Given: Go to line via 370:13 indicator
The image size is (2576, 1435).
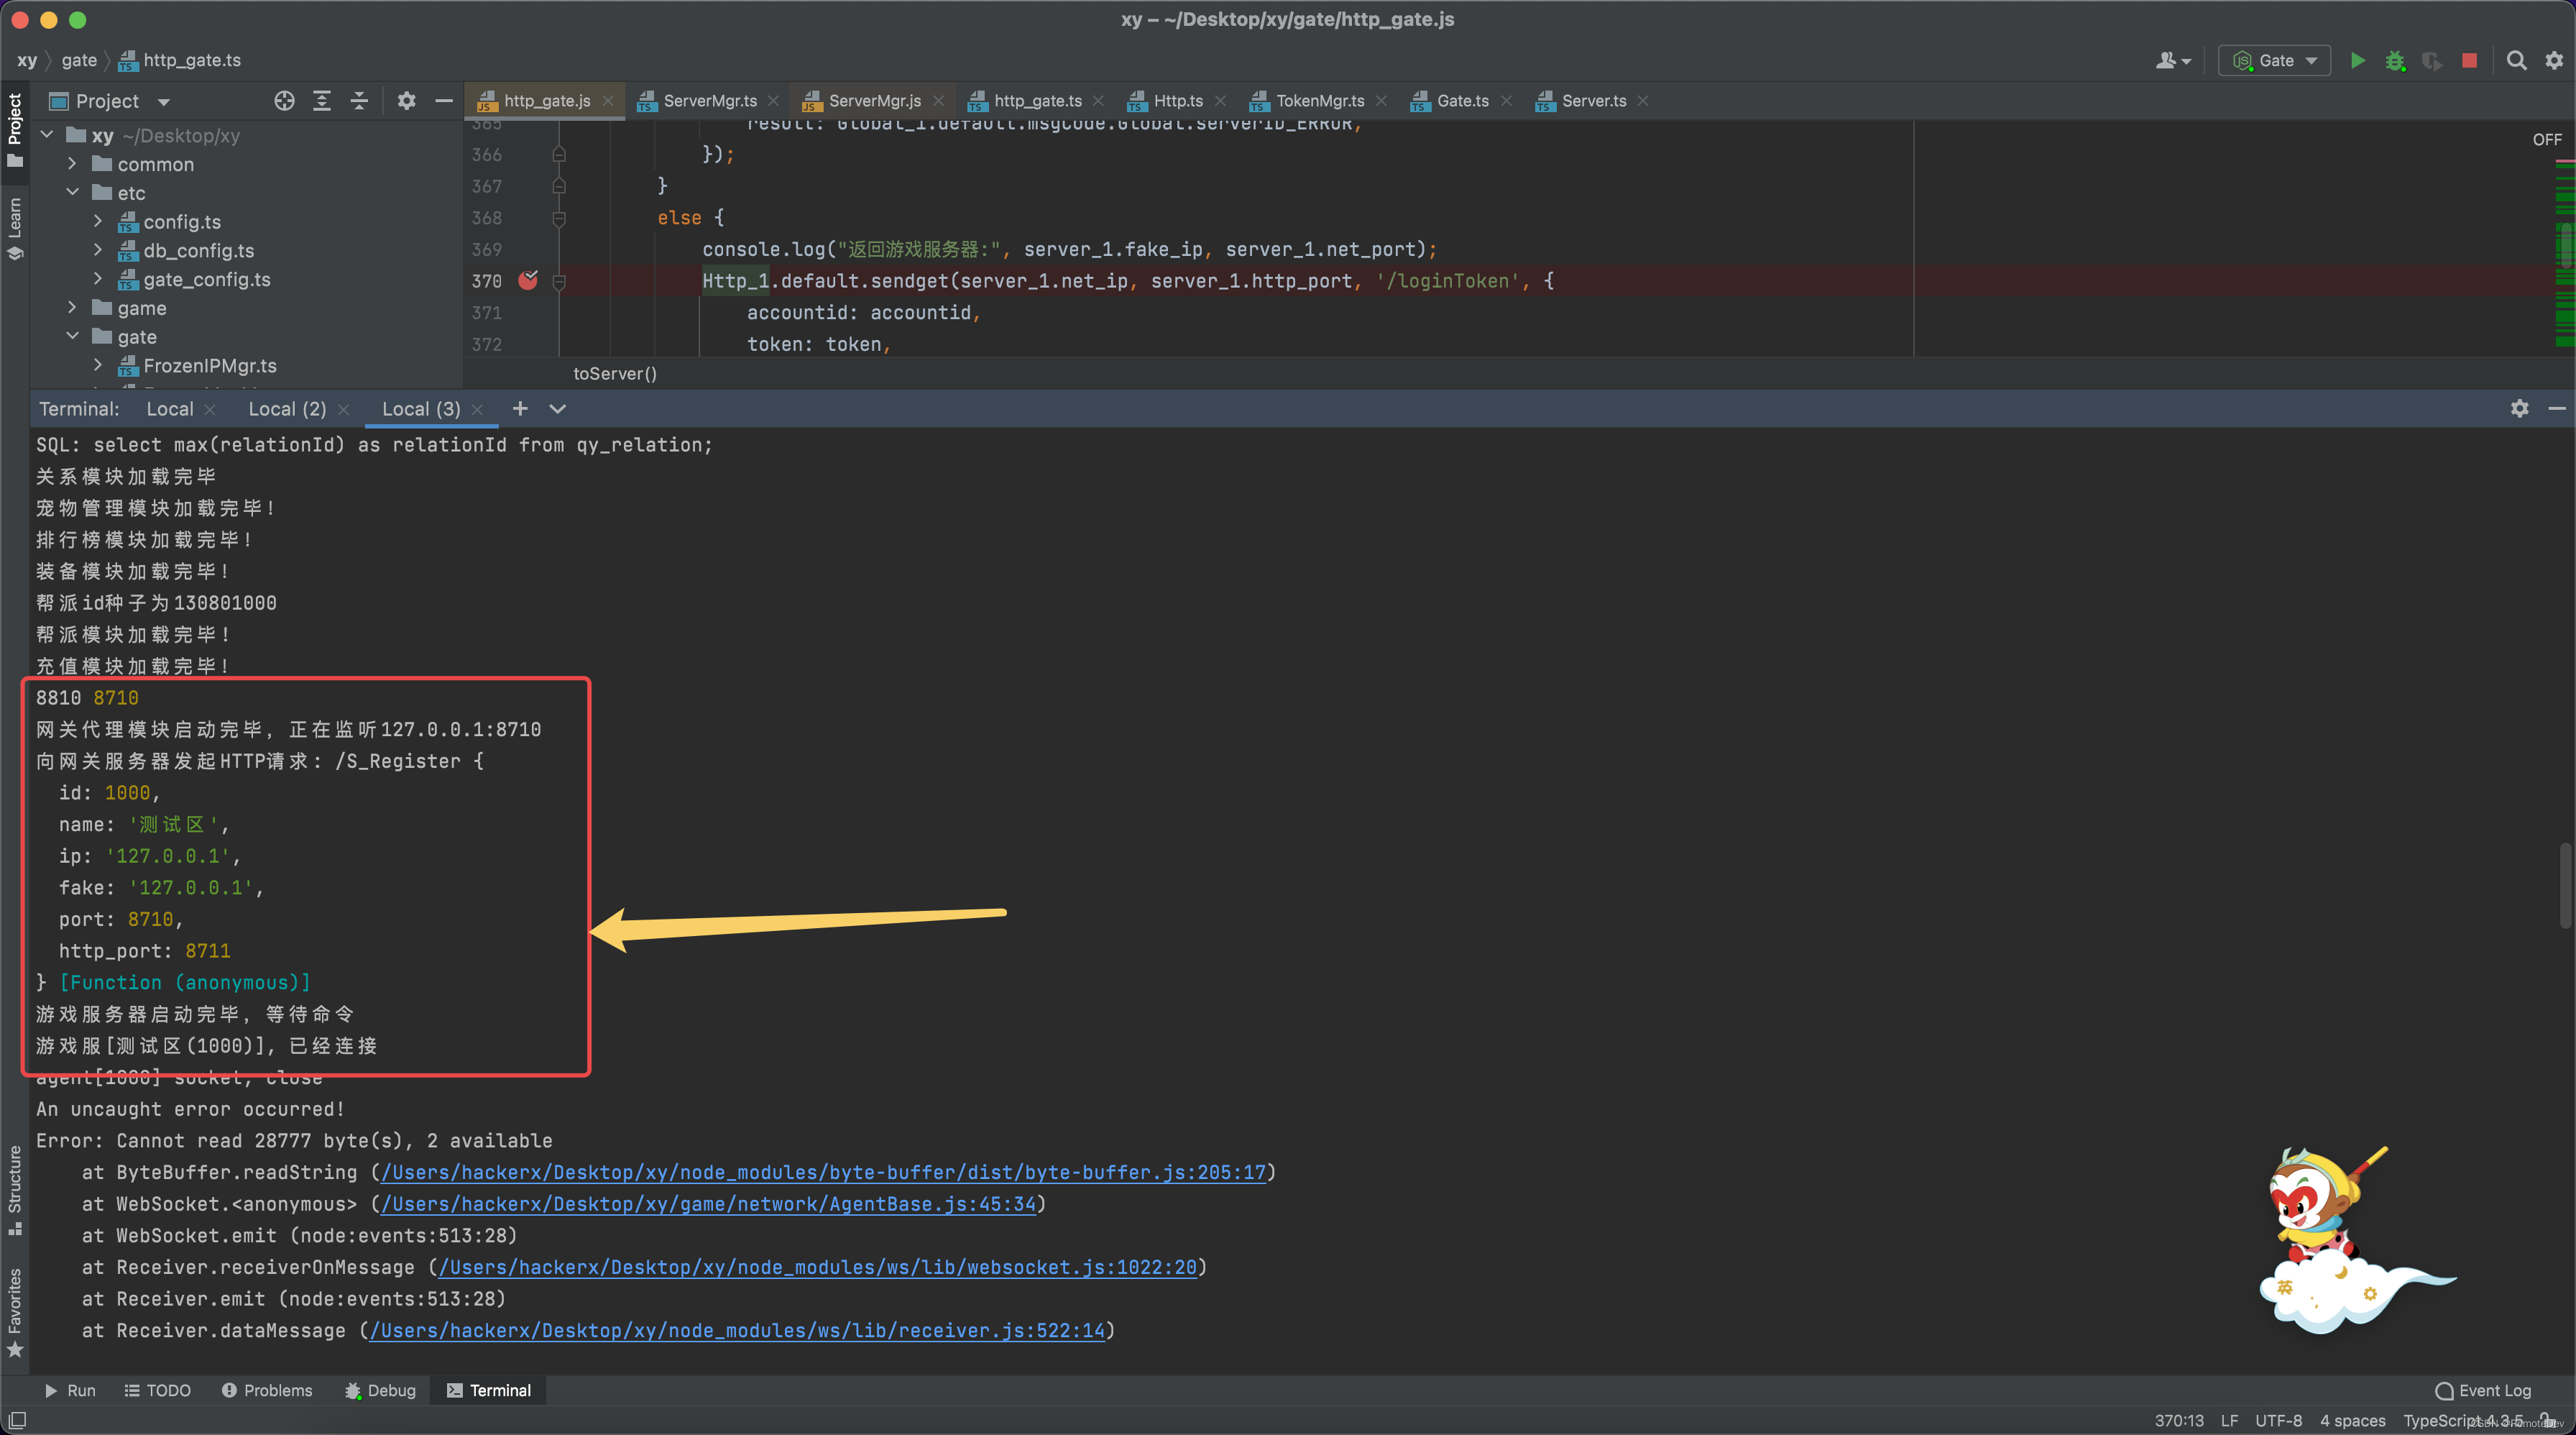Looking at the screenshot, I should (2179, 1420).
